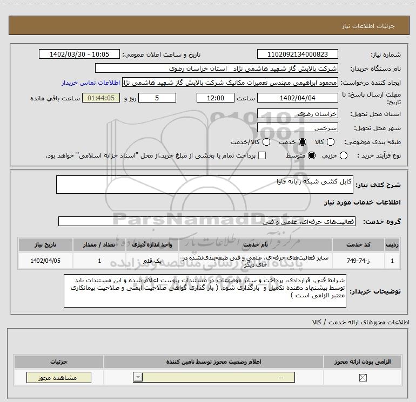The image size is (416, 402).
Task: Toggle the Islamic treasury bonds payment checkbox
Action: pyautogui.click(x=262, y=155)
